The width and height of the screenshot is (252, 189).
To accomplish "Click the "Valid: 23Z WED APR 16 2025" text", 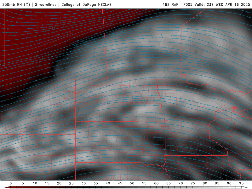I will 222,4.
